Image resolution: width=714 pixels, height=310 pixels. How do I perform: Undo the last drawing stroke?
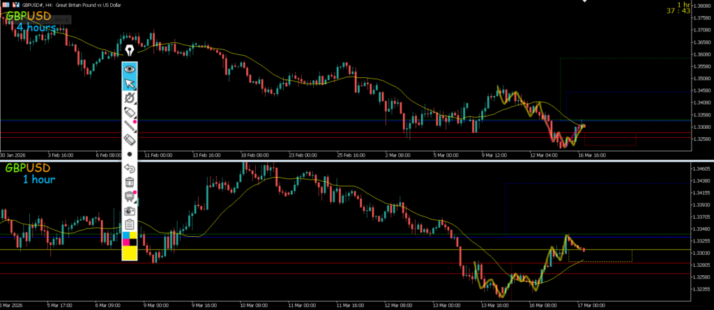(x=130, y=169)
